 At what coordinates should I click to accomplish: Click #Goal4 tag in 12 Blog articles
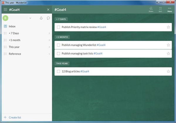pos(85,72)
